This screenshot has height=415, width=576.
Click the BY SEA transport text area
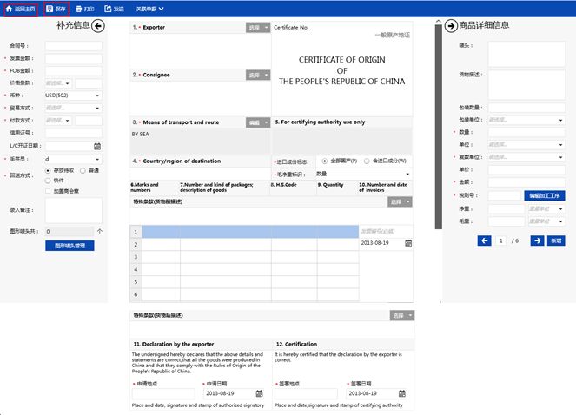[200, 141]
